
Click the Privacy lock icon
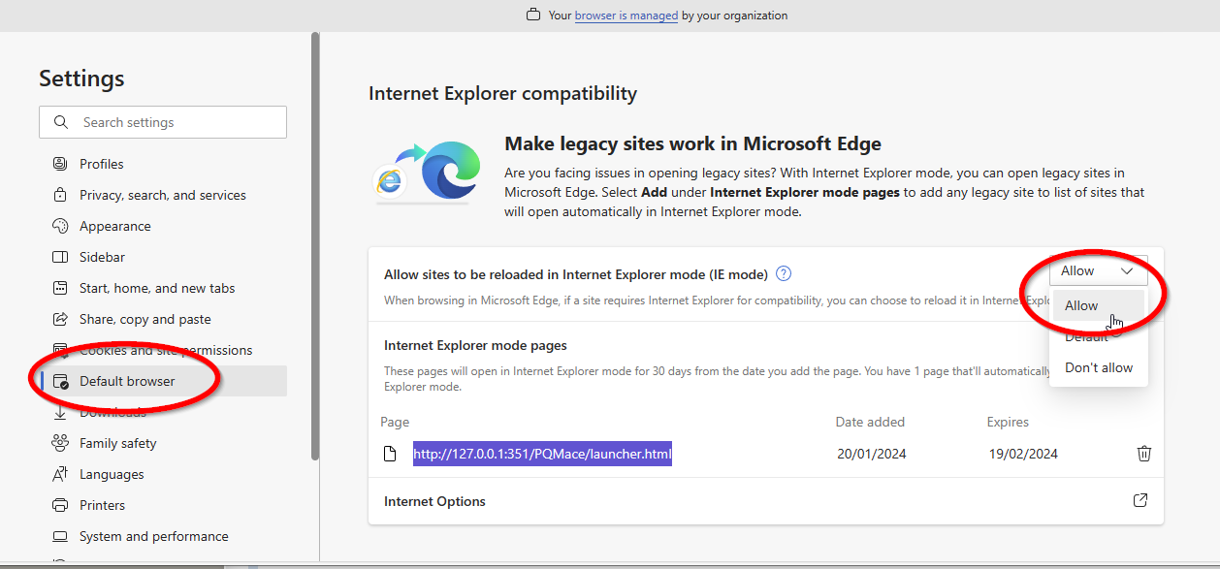pyautogui.click(x=60, y=195)
